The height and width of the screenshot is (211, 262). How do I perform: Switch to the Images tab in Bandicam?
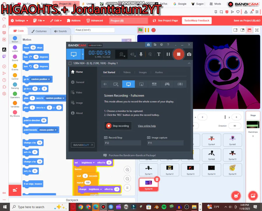[143, 72]
